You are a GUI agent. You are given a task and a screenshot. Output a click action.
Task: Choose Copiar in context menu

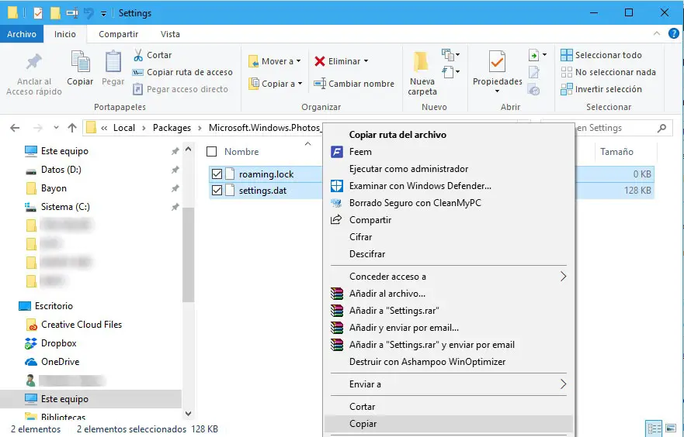click(449, 424)
